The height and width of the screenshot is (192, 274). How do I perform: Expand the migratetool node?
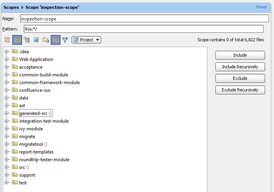[x=7, y=144]
